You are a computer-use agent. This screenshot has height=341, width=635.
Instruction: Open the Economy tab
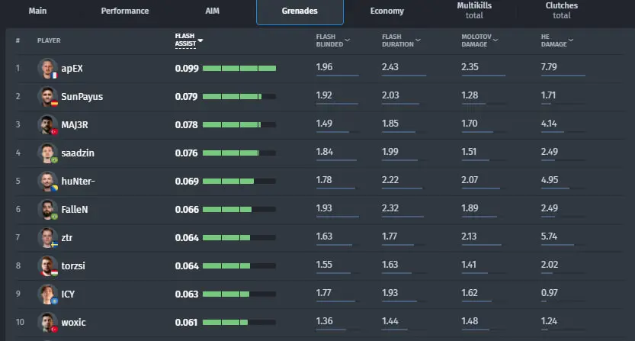(x=387, y=11)
